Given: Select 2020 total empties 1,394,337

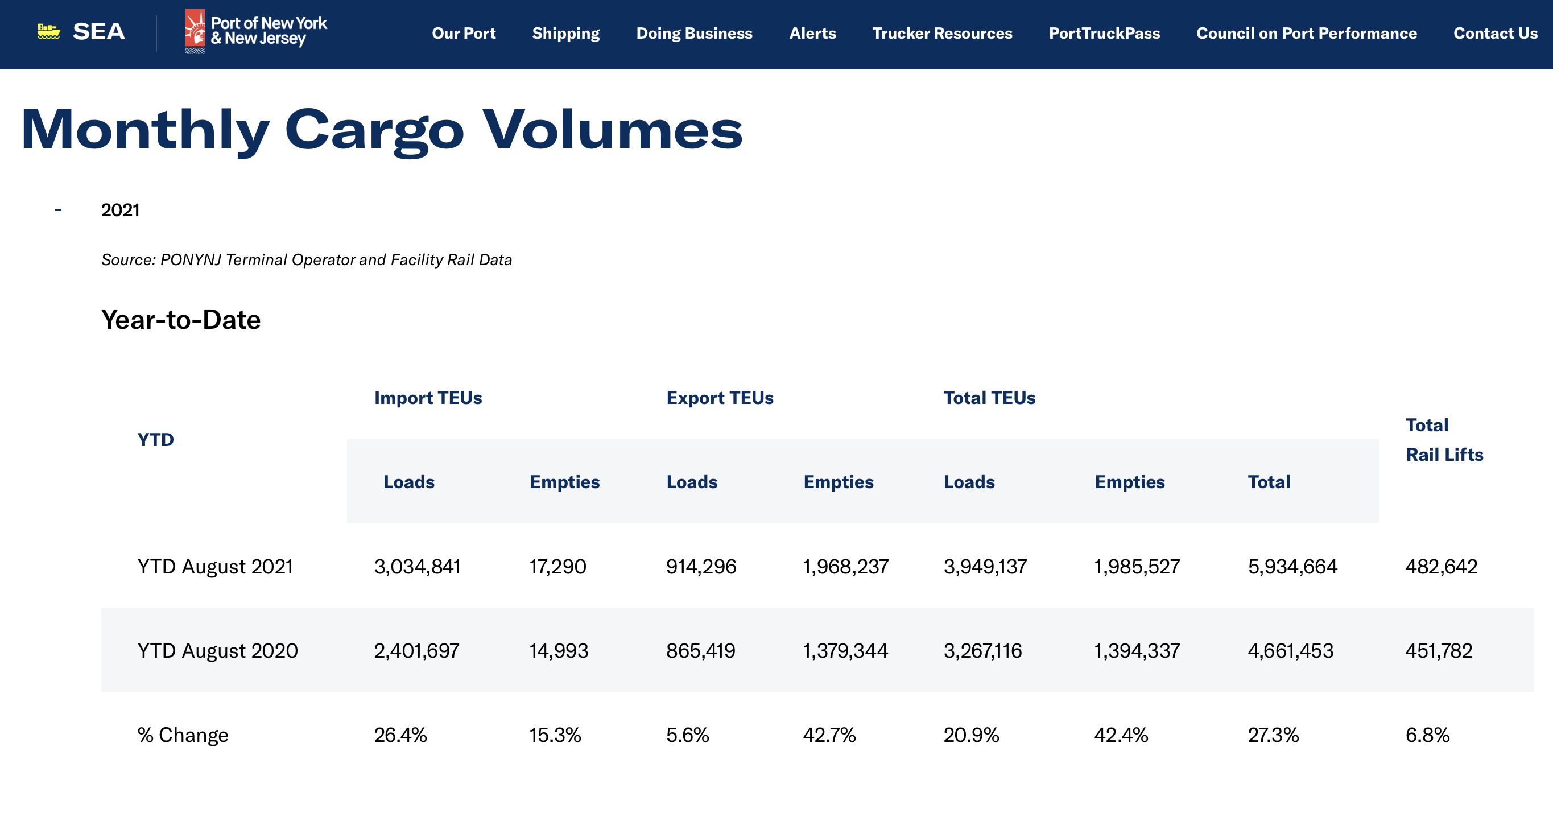Looking at the screenshot, I should click(1137, 651).
